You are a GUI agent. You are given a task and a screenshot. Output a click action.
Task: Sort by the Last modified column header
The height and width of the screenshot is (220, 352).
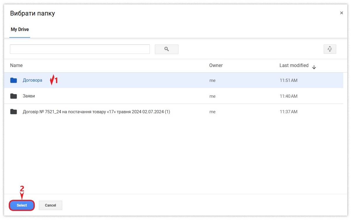tap(294, 66)
